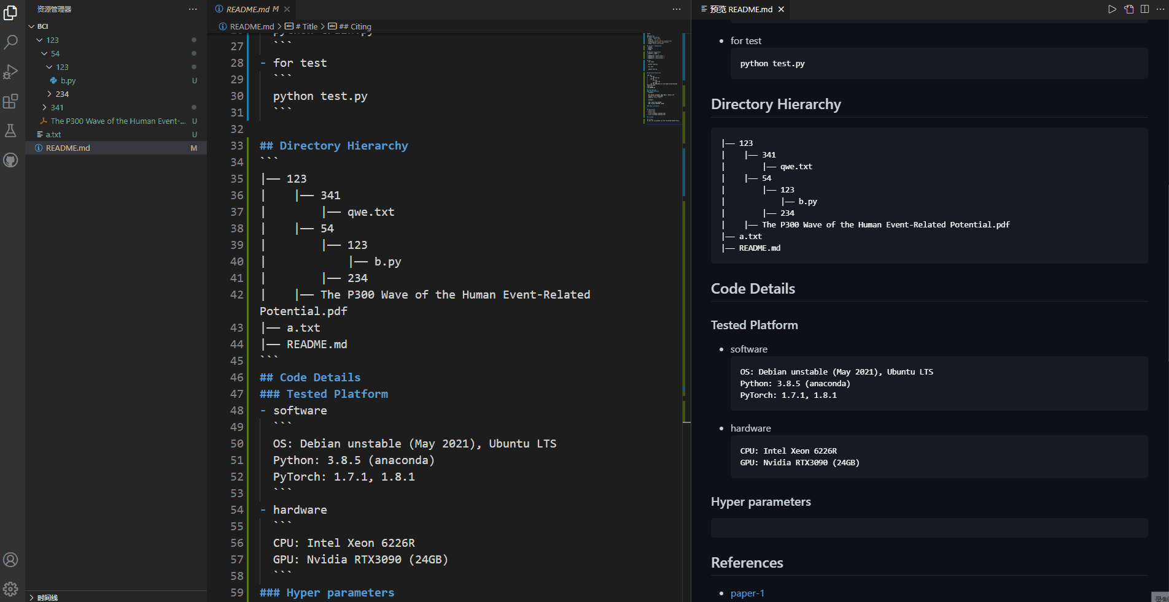1169x602 pixels.
Task: Open the Manage gear icon
Action: (x=10, y=589)
